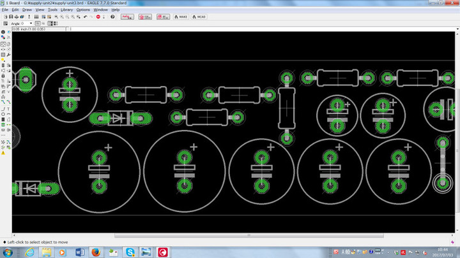Open the Angle dropdown

(x=29, y=24)
